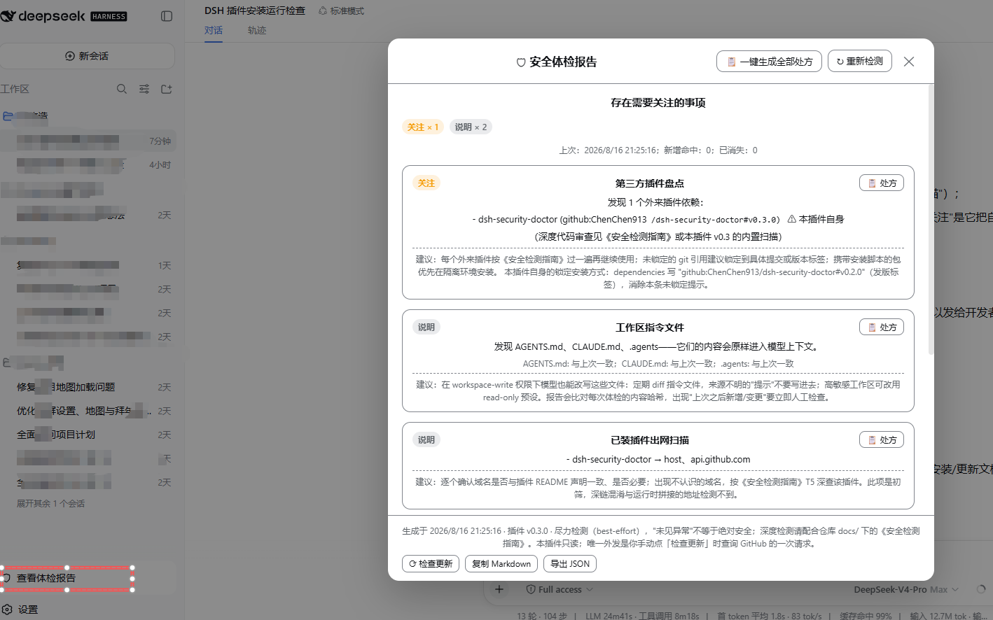Open 处方 for 已装插件出网扫描
Screen dimensions: 993x620
(882, 439)
